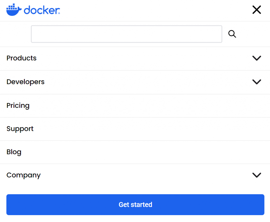Open the Blog menu item

[14, 152]
